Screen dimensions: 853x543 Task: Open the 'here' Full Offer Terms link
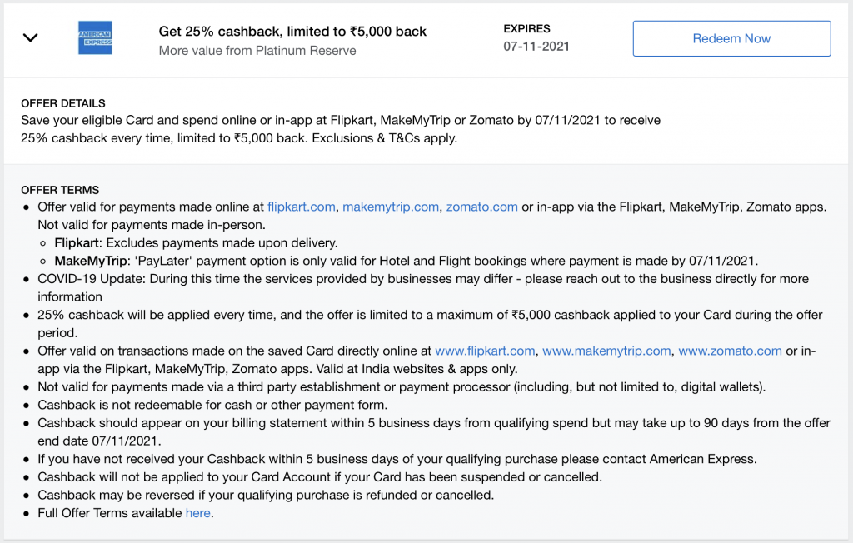[x=197, y=512]
